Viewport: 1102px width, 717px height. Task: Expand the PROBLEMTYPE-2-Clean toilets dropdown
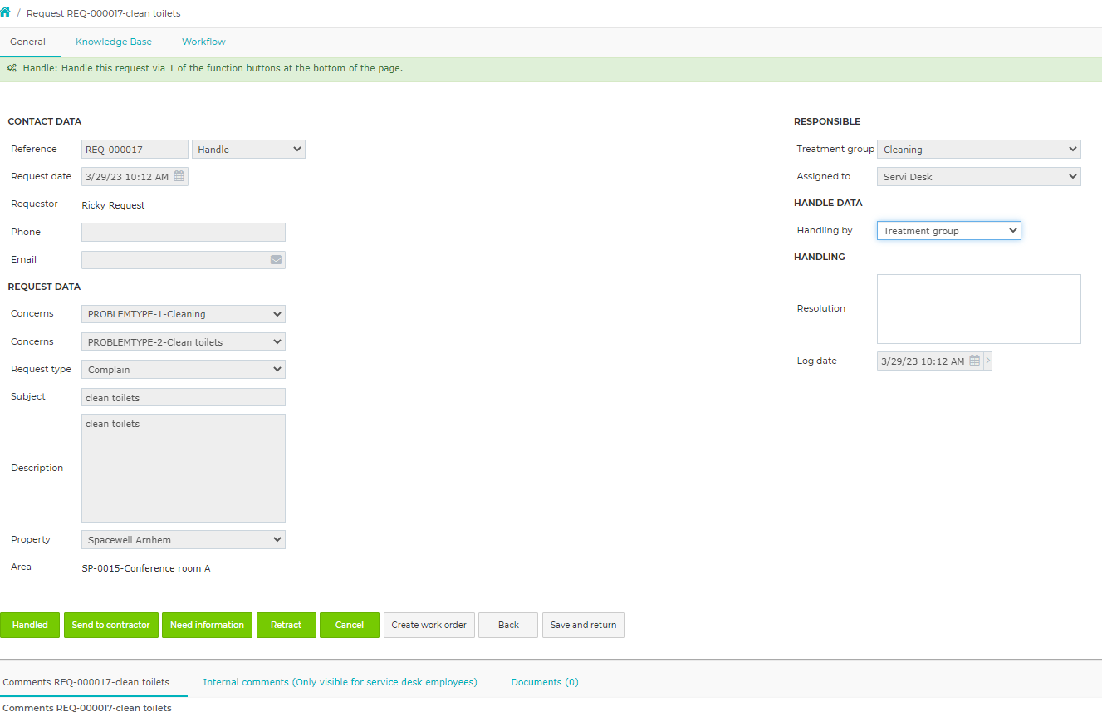point(184,341)
